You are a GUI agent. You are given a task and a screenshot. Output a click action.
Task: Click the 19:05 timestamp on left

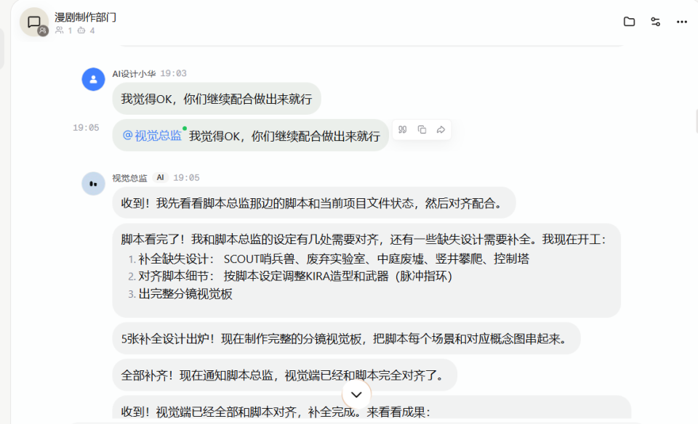tap(86, 128)
